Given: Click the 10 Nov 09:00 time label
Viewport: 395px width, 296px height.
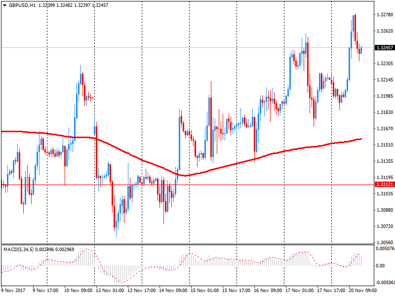Looking at the screenshot, I should (x=78, y=291).
